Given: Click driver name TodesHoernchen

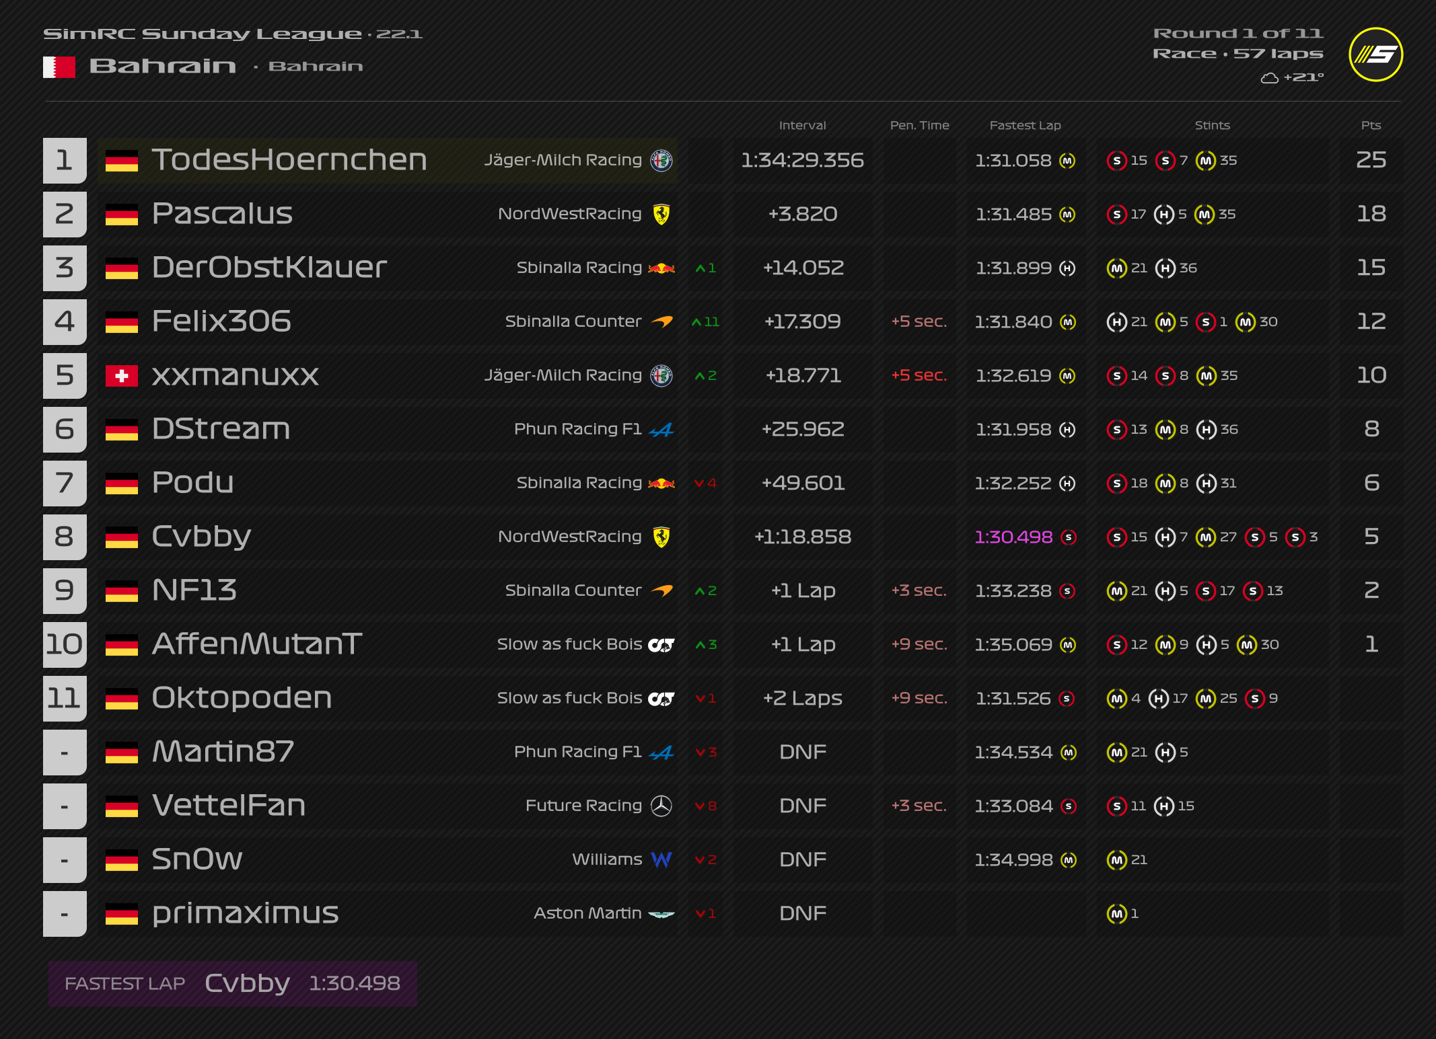Looking at the screenshot, I should coord(289,160).
